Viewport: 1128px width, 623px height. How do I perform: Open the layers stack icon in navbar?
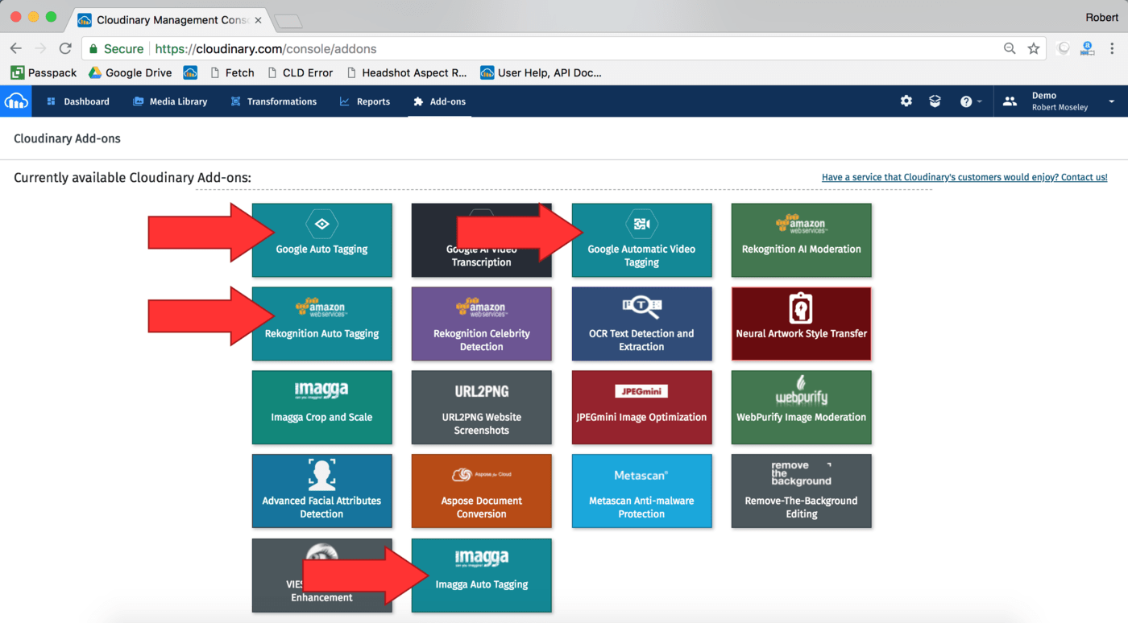pos(935,101)
